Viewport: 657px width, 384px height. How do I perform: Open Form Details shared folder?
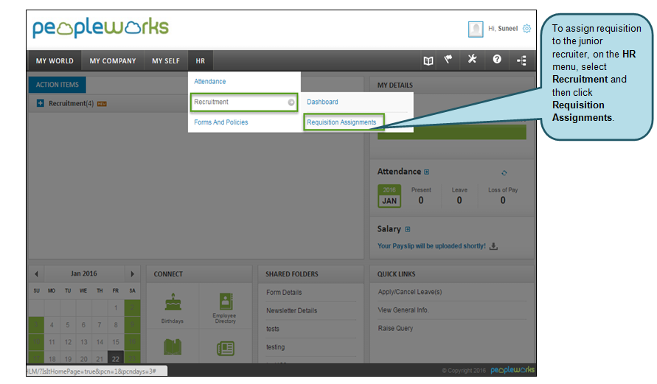(x=284, y=293)
